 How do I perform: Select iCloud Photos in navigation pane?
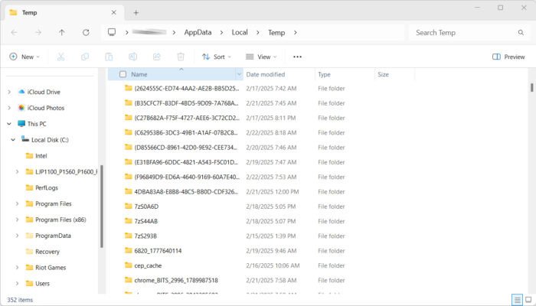[x=45, y=108]
